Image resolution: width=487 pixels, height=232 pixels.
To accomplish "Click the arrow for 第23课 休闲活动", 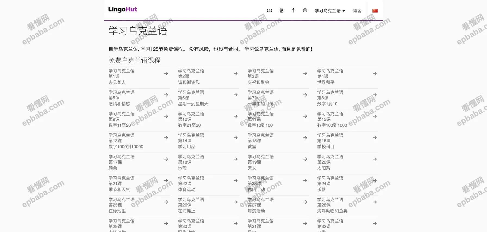I will (305, 180).
